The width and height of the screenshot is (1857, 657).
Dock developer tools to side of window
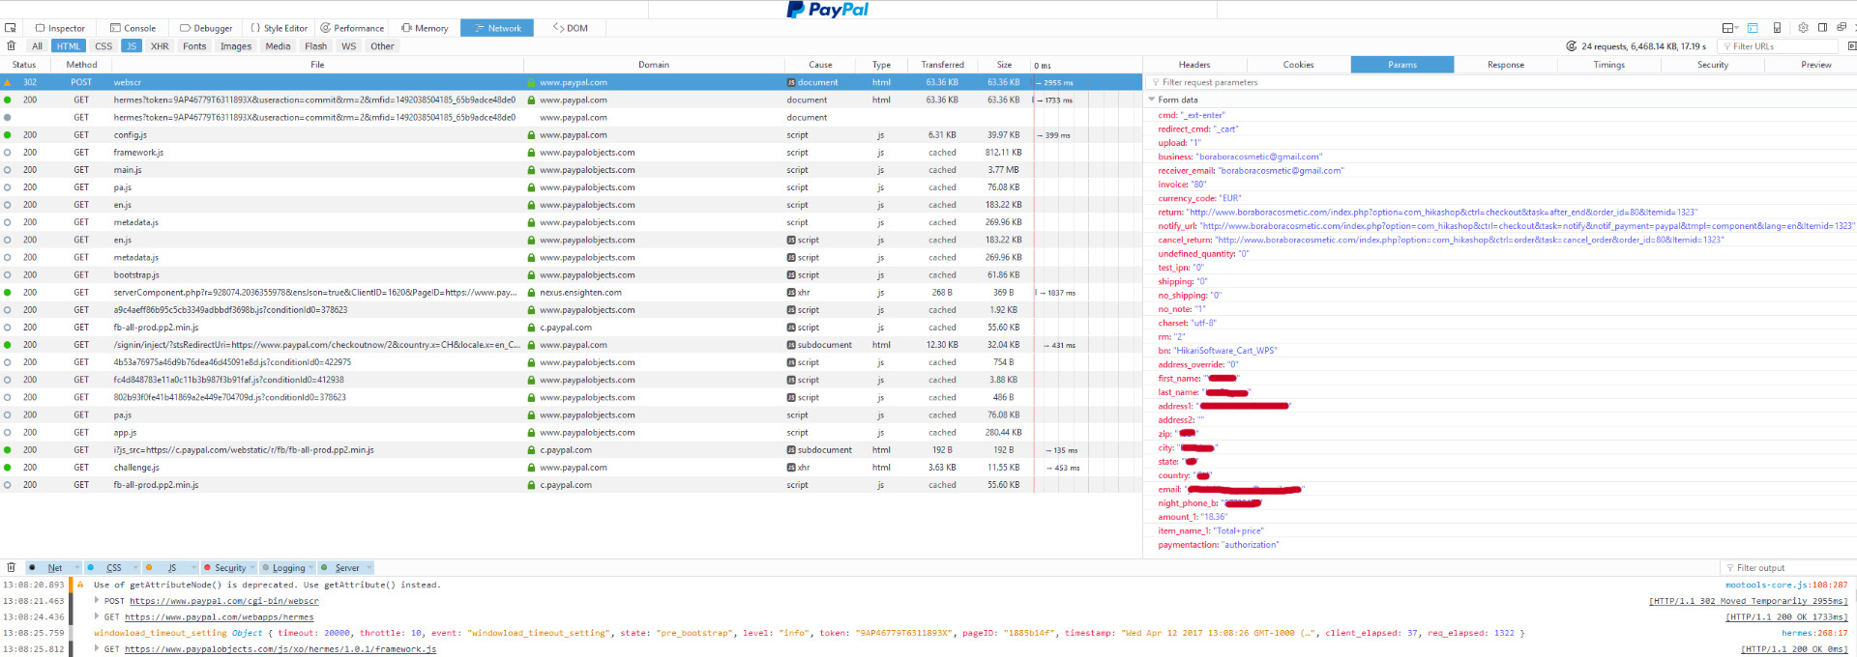pos(1822,28)
